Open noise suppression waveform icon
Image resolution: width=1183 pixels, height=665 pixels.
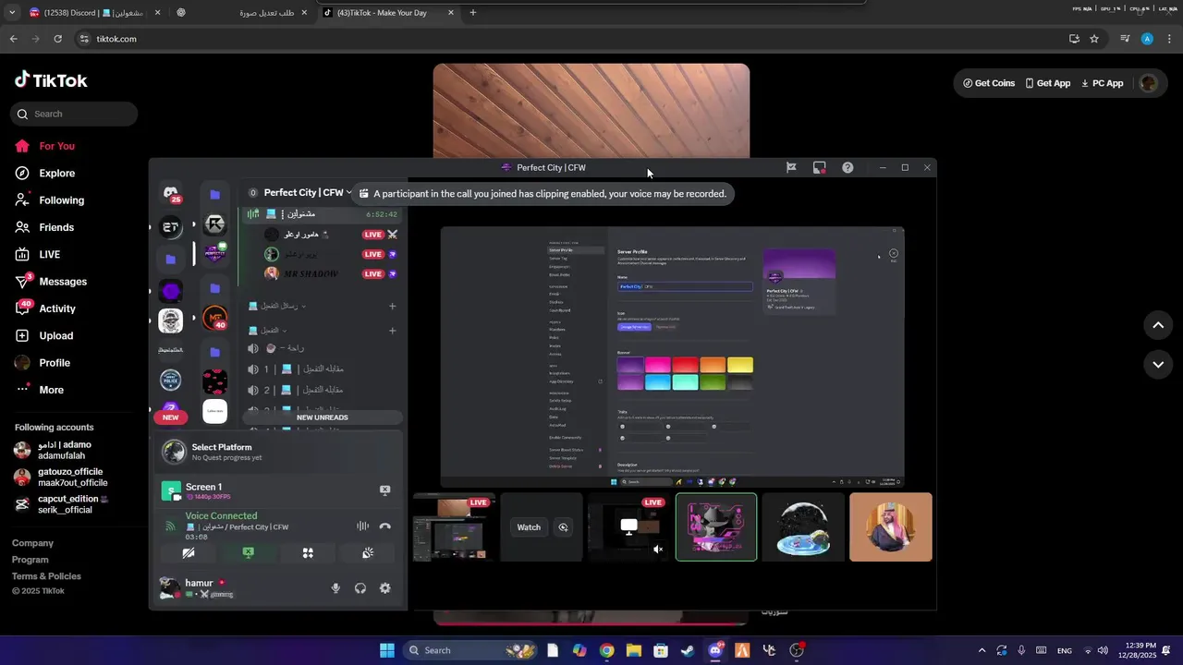click(362, 526)
